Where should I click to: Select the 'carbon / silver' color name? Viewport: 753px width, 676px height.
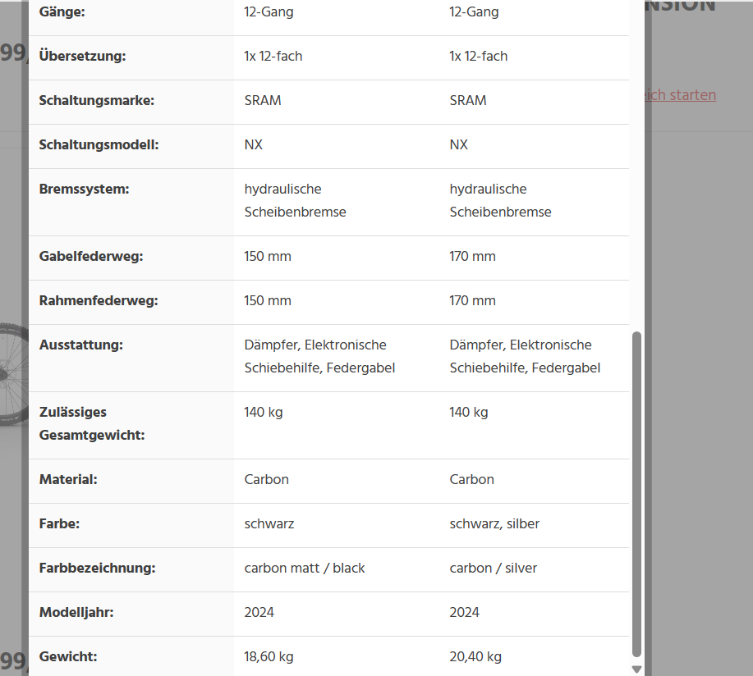494,569
